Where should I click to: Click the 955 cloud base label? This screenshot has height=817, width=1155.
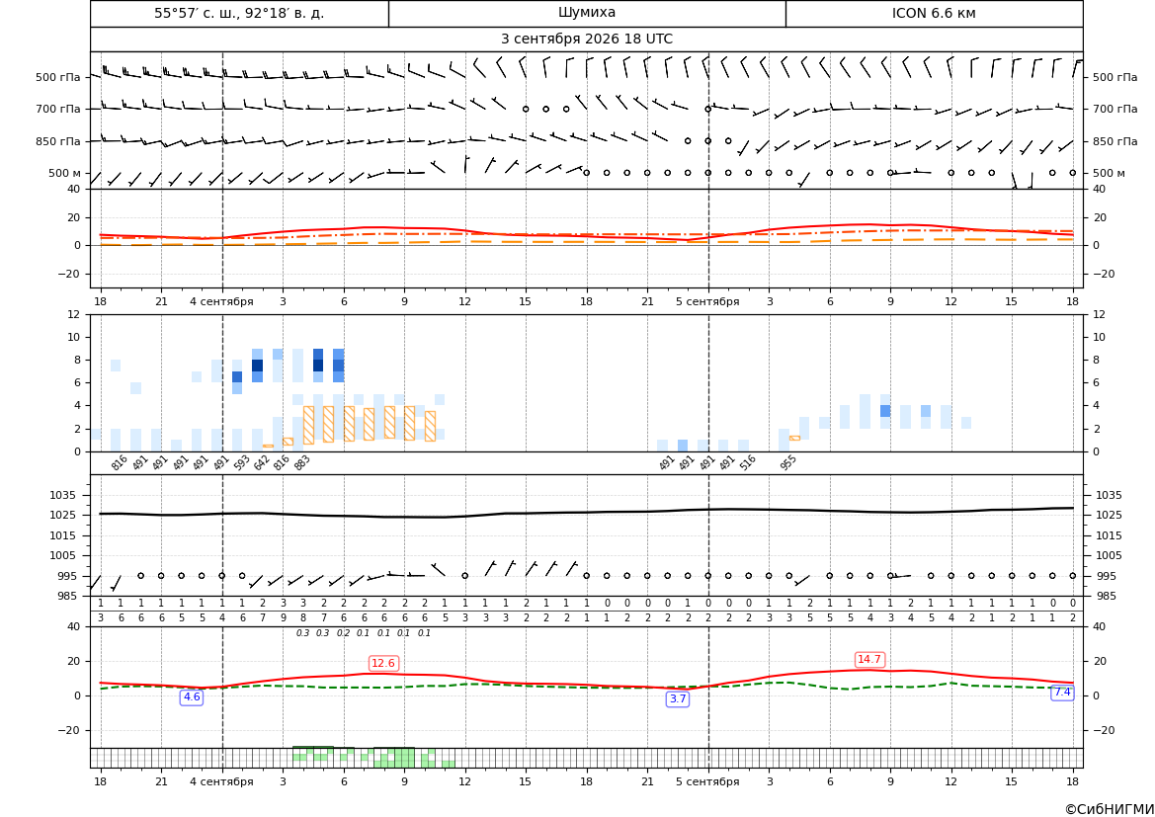pyautogui.click(x=788, y=462)
